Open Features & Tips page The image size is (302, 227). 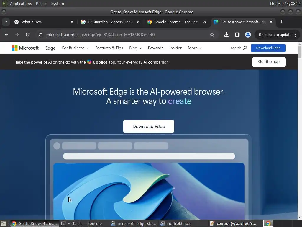tap(109, 48)
